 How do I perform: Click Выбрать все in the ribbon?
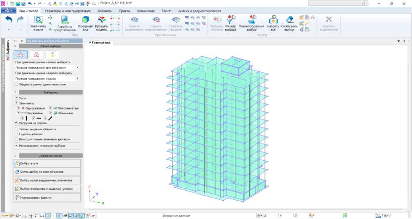(273, 21)
